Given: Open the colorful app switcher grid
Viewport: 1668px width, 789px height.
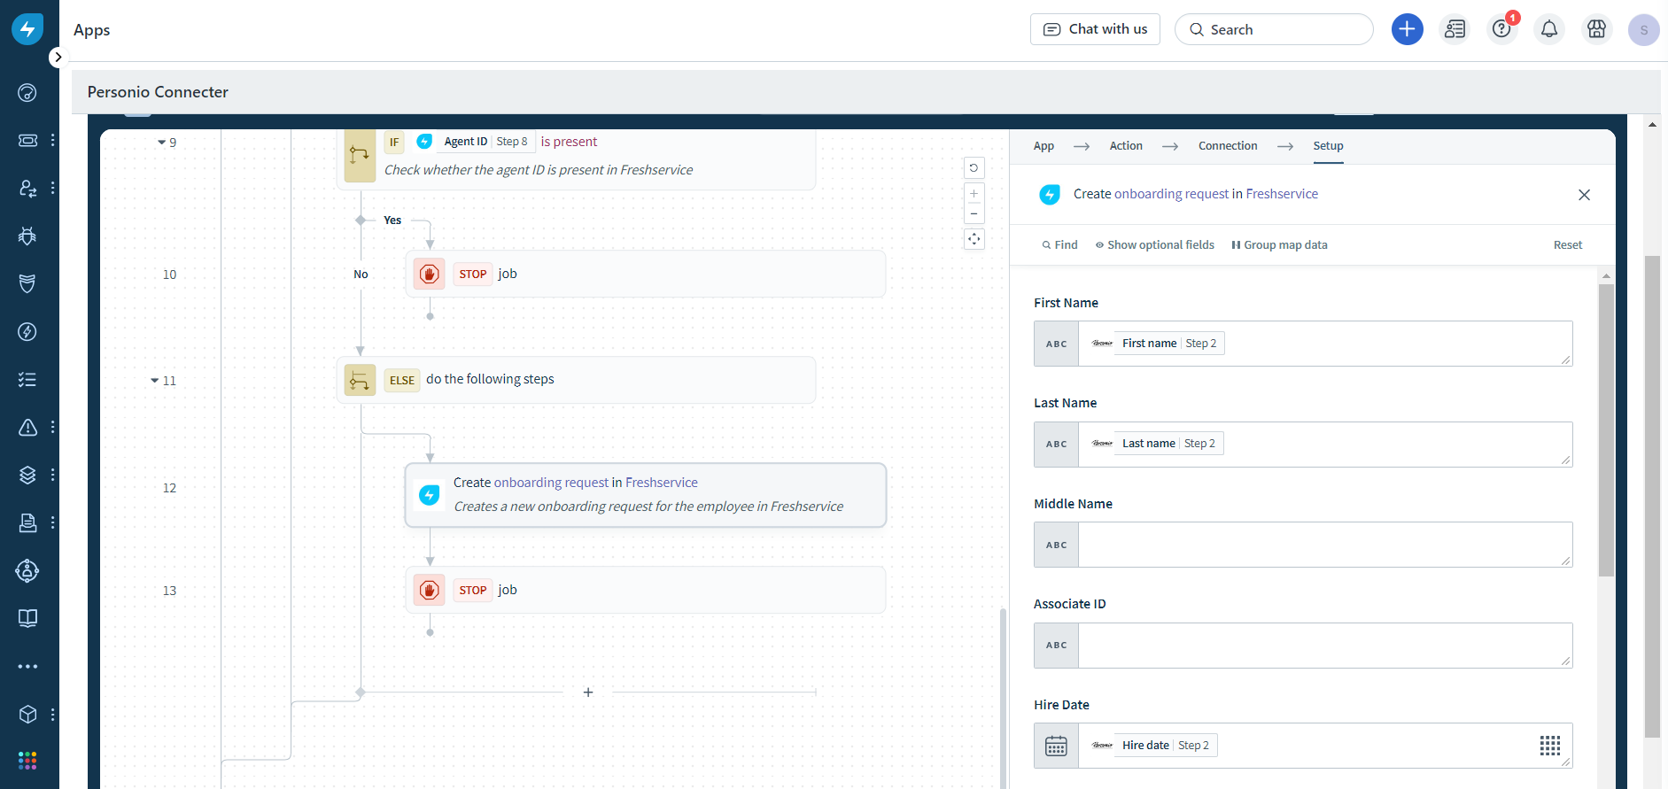Looking at the screenshot, I should pyautogui.click(x=27, y=761).
